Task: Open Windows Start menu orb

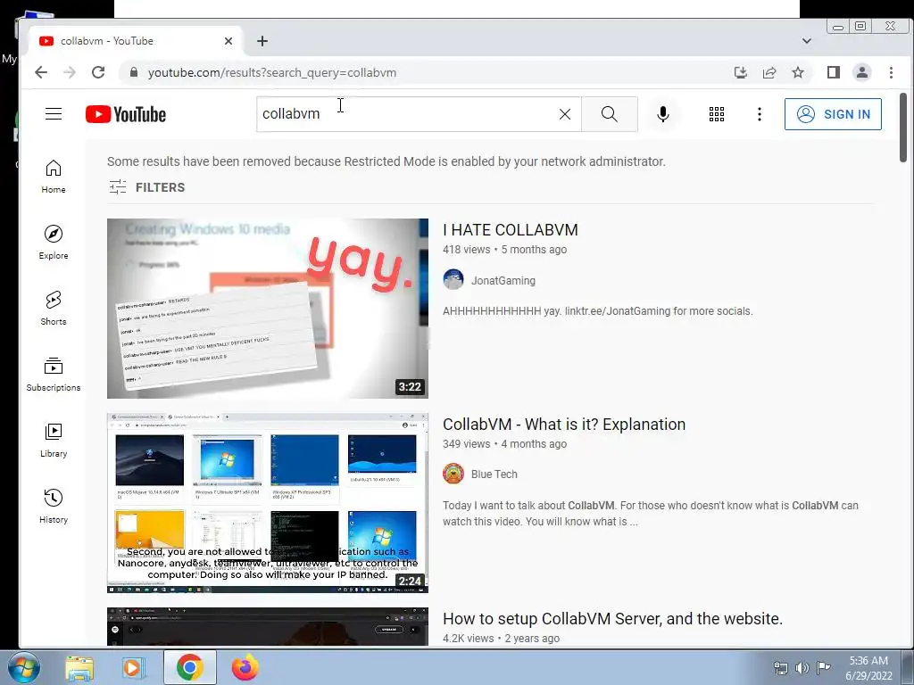Action: 23,667
